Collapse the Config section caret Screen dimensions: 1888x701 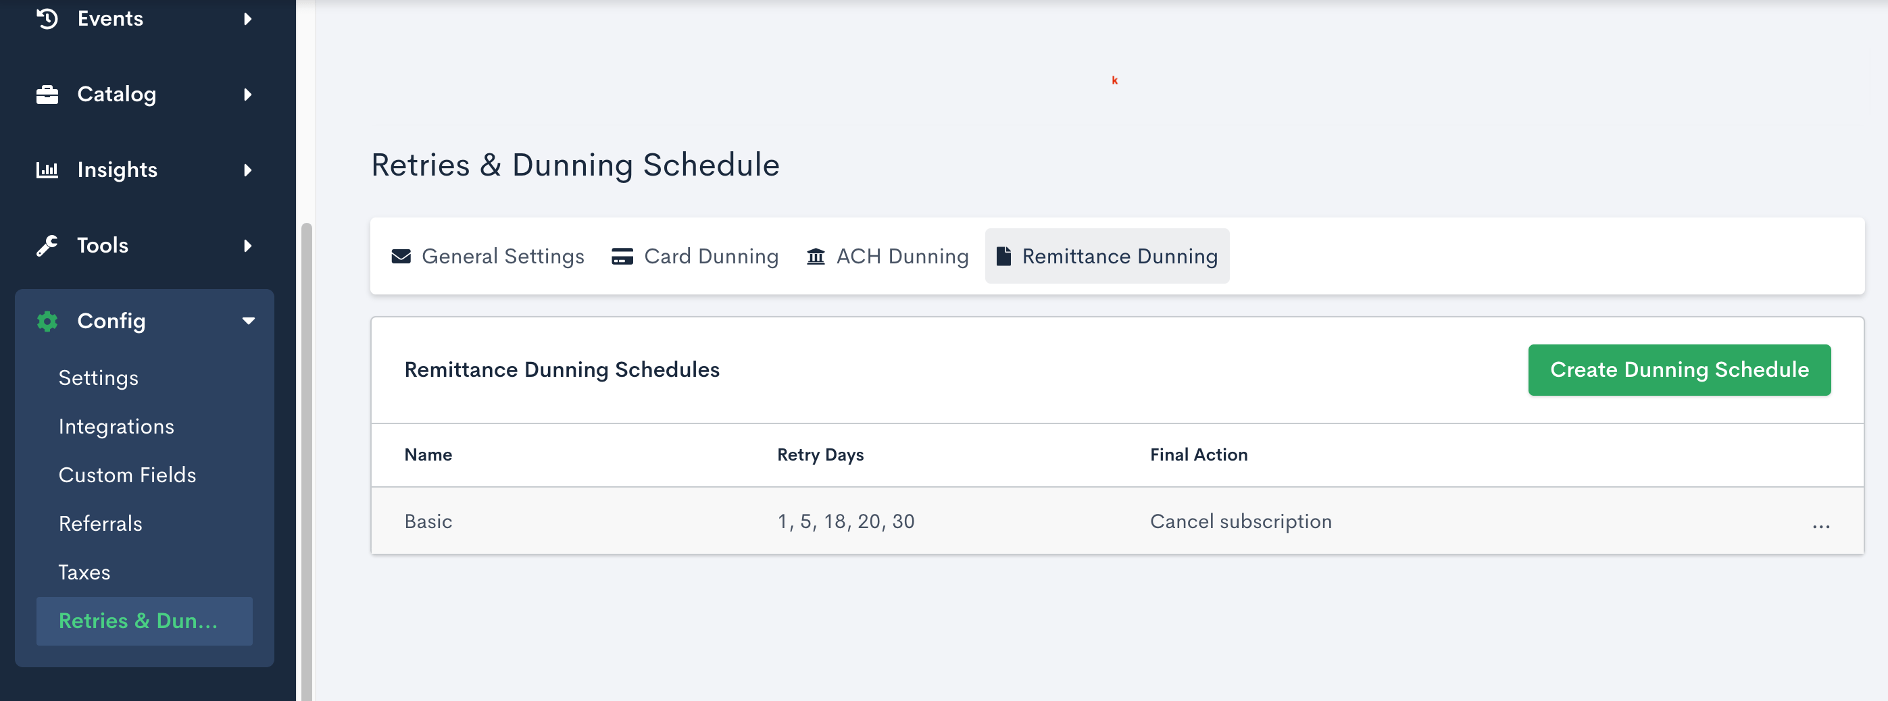click(249, 321)
